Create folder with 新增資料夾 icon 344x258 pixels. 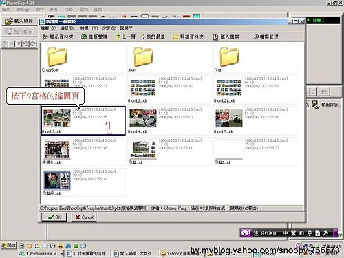tap(189, 36)
